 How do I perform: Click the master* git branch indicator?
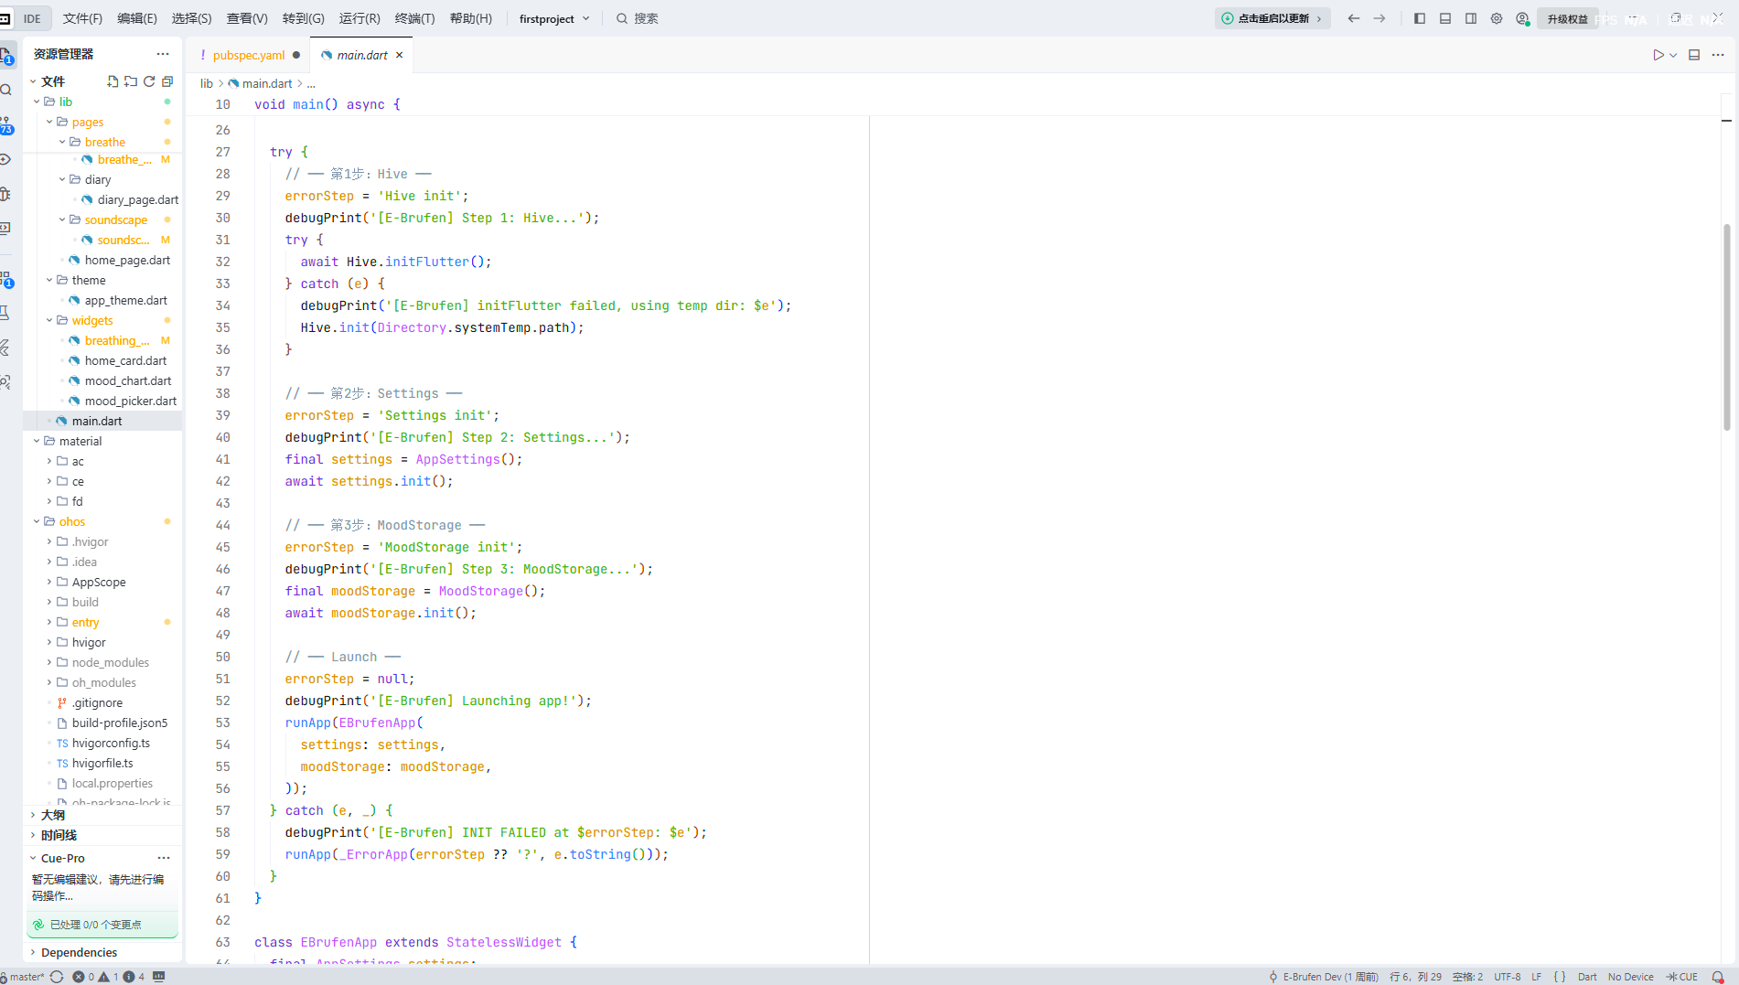pyautogui.click(x=24, y=977)
